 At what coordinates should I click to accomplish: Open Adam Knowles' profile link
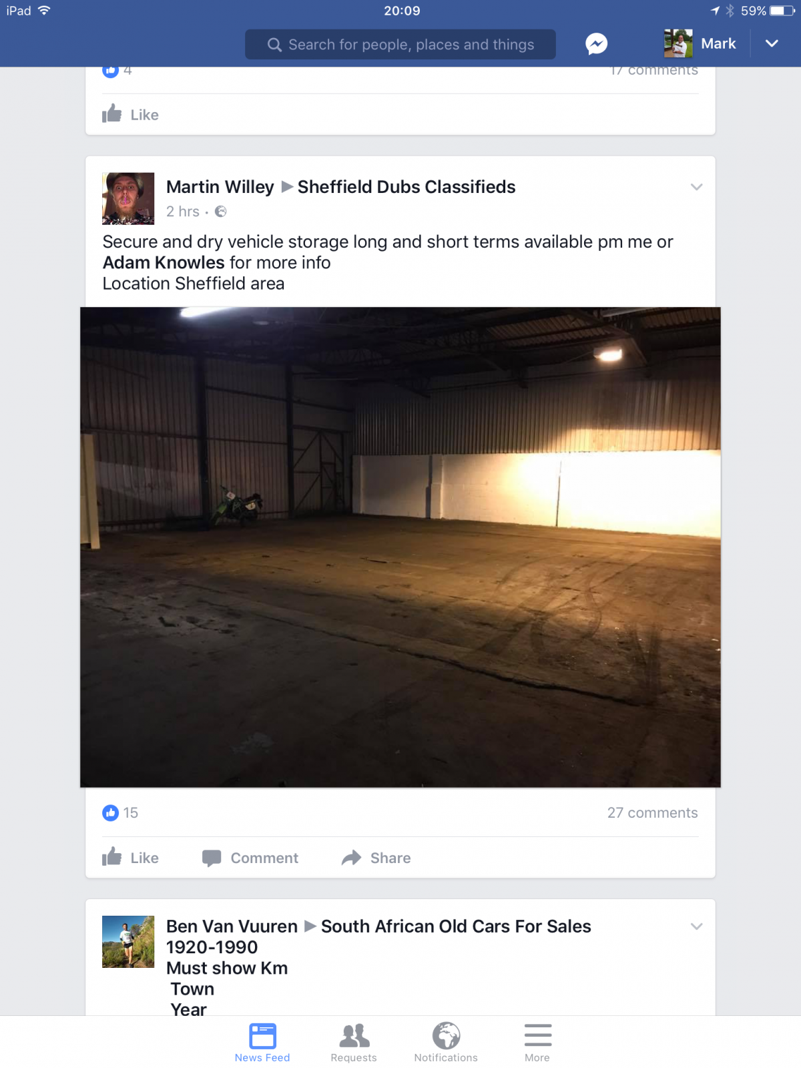tap(164, 262)
